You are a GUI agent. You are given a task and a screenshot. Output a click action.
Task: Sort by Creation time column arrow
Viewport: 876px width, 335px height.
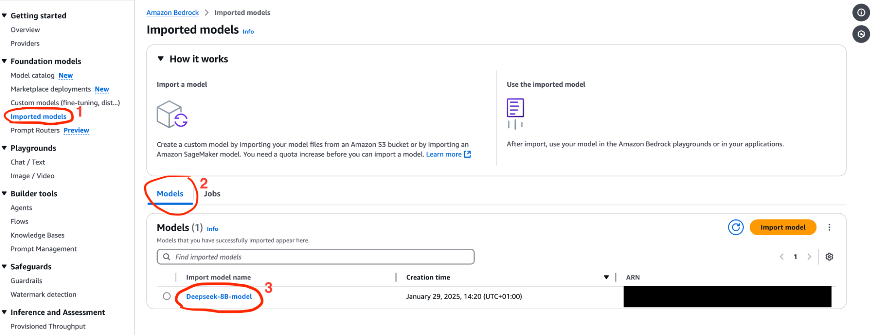606,277
